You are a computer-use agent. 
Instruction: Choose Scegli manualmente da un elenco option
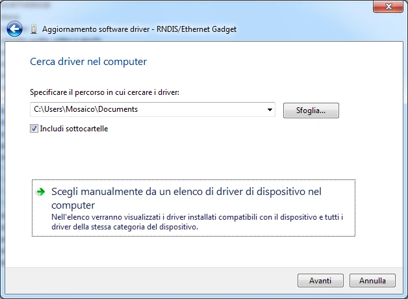click(x=194, y=208)
